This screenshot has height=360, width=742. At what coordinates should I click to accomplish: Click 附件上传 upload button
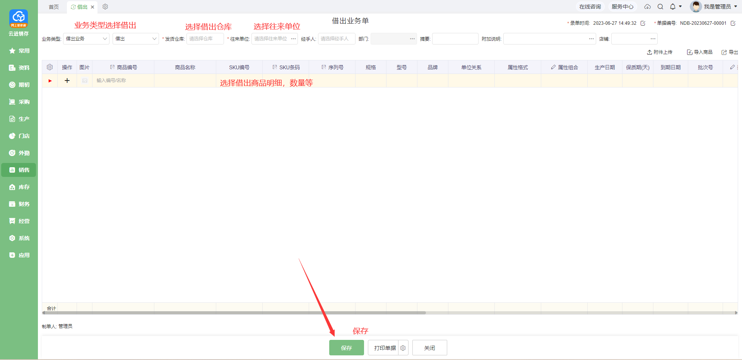(660, 52)
